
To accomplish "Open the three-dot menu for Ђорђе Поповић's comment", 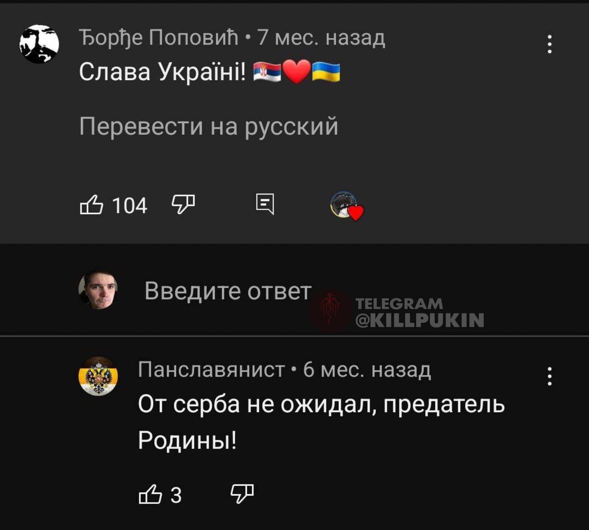I will pos(549,45).
